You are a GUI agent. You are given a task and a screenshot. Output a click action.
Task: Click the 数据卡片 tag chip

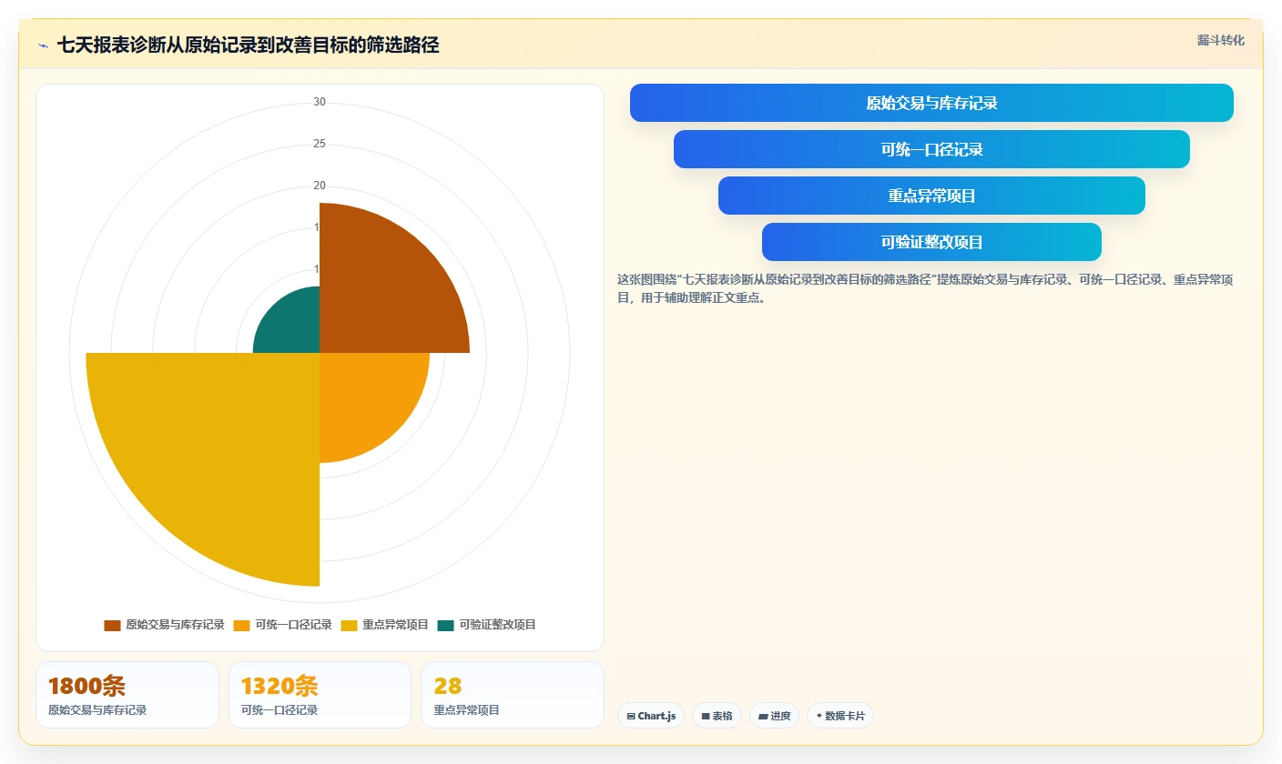click(x=840, y=716)
